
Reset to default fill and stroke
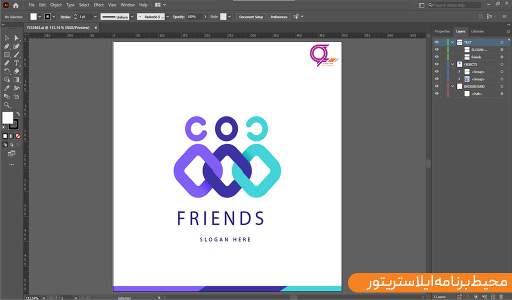pos(4,127)
